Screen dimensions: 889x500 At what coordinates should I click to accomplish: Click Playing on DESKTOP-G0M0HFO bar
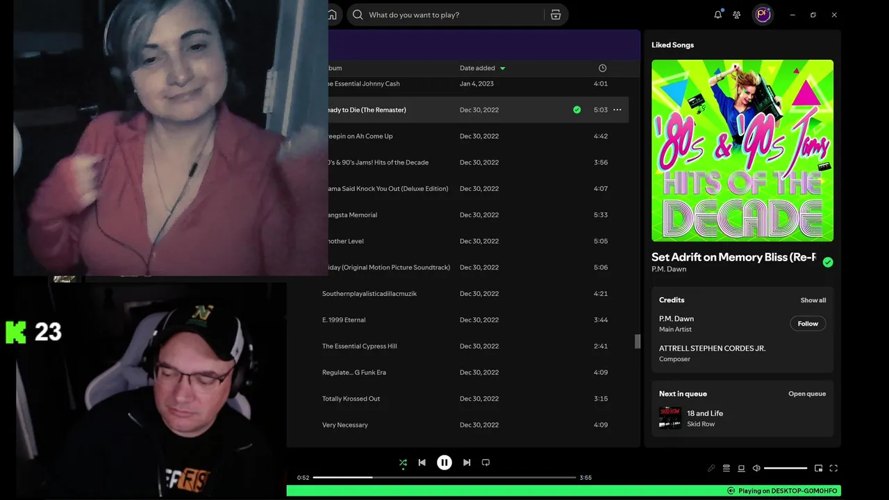(563, 491)
